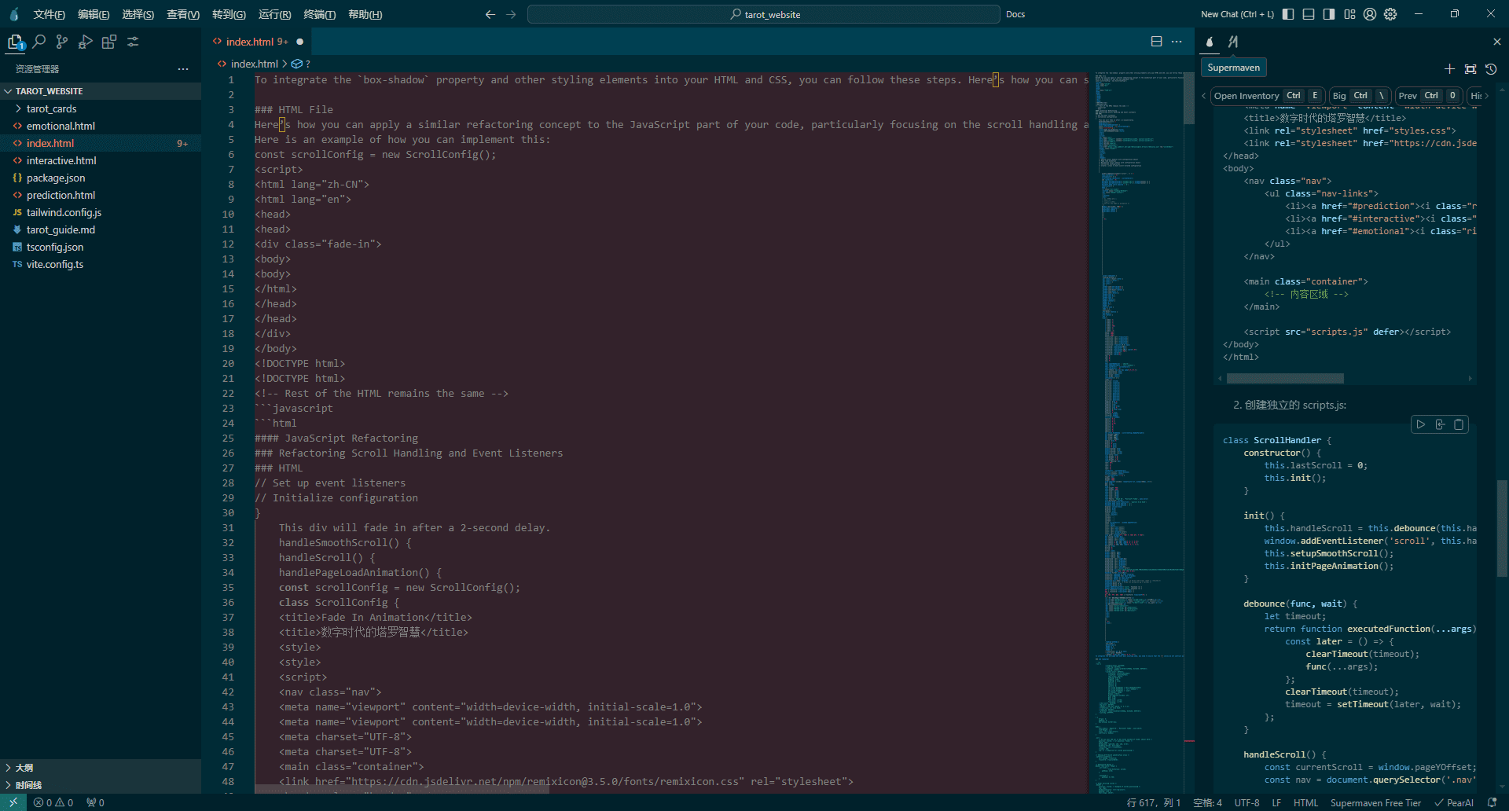Open the Extensions view icon
The height and width of the screenshot is (811, 1509).
(109, 42)
